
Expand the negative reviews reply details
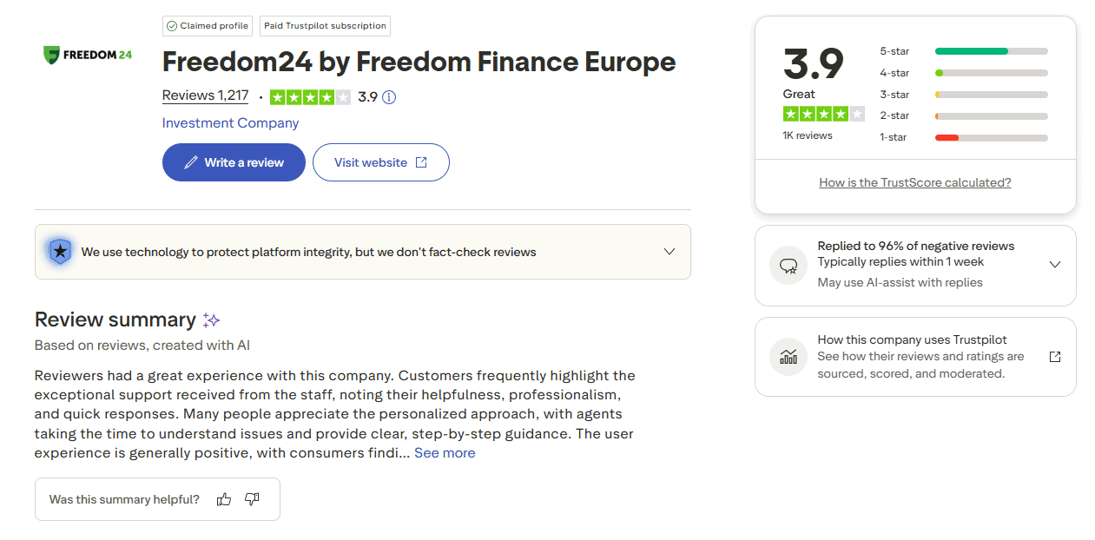[x=1055, y=265]
